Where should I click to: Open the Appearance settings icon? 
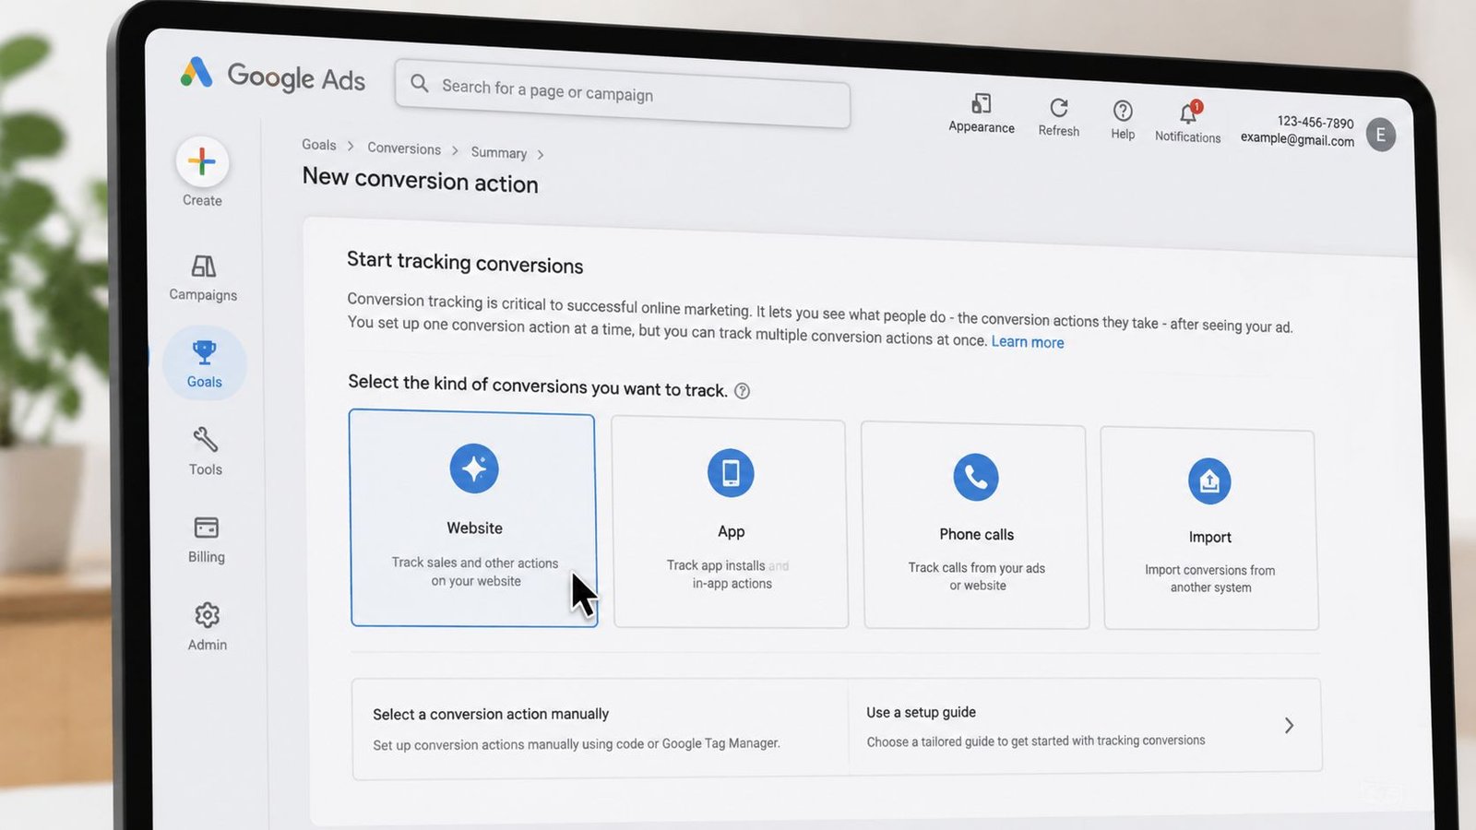click(x=982, y=103)
